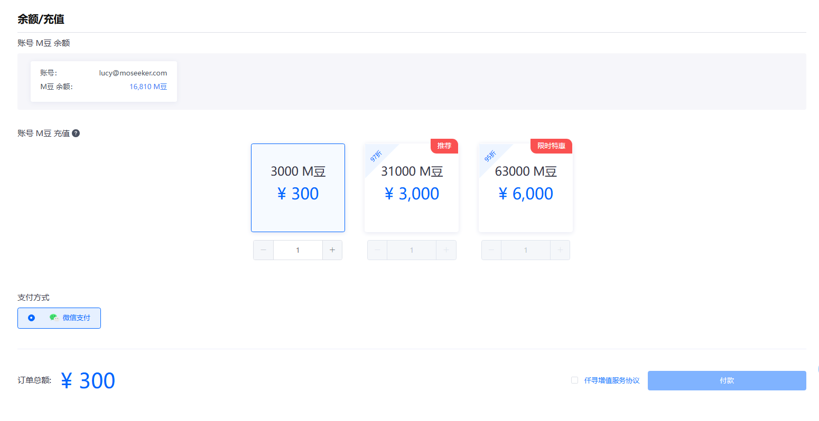This screenshot has width=819, height=421.
Task: Click the WeChat Pay logo icon
Action: 54,318
